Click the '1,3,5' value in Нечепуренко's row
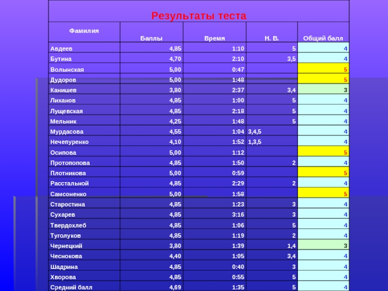Screen dimensions: 388x291 (255, 142)
